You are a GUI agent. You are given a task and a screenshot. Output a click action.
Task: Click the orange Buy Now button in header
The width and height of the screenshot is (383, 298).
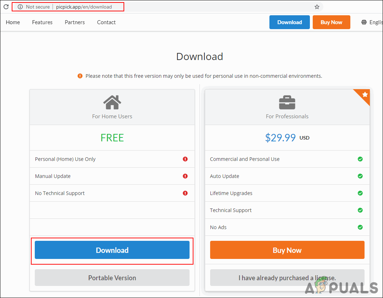coord(331,22)
